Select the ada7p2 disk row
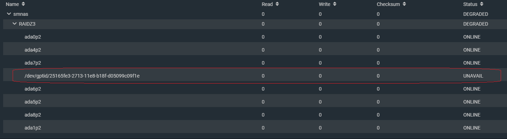 tap(253, 63)
